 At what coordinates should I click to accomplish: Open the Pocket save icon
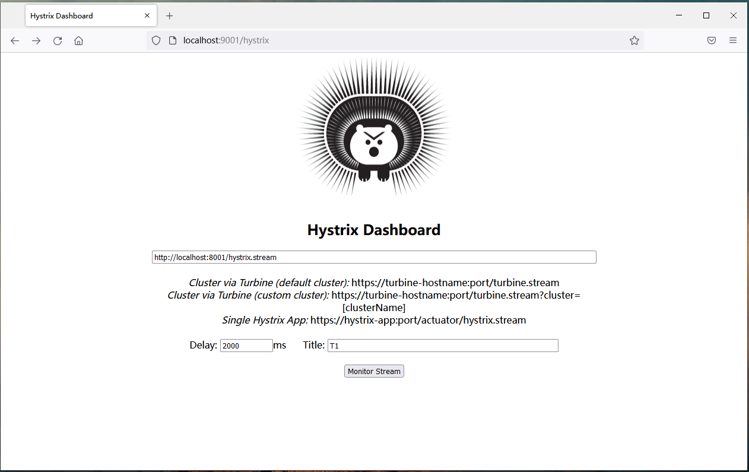(712, 40)
